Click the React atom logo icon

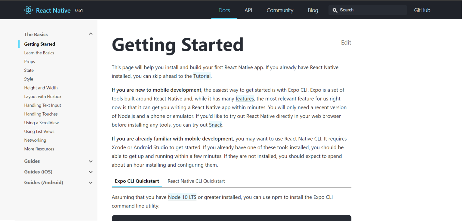pos(28,10)
